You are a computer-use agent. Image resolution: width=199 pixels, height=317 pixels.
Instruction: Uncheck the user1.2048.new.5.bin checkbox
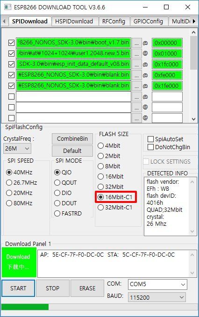point(11,53)
